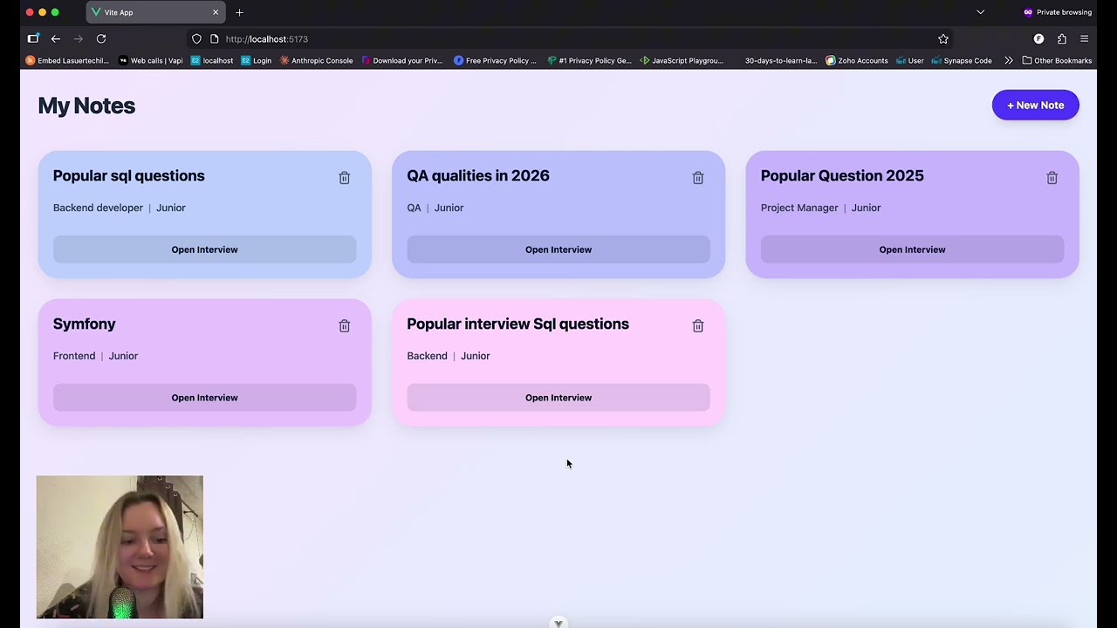This screenshot has width=1117, height=628.
Task: Open the JavaScript Playground bookmark
Action: 682,61
